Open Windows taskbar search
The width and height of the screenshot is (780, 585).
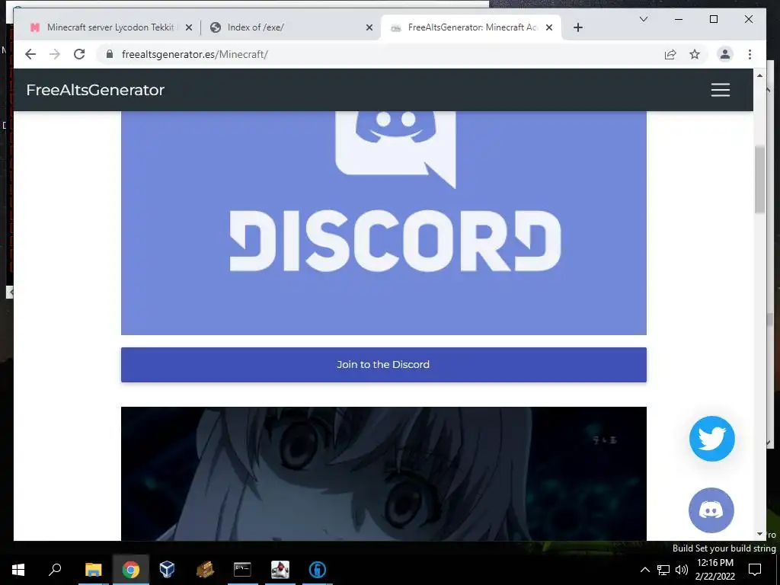[55, 570]
